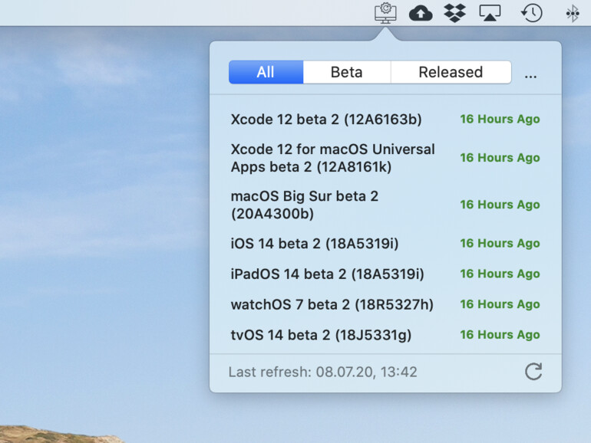
Task: Click the 16 Hours Ago label for tvOS
Action: [x=500, y=335]
